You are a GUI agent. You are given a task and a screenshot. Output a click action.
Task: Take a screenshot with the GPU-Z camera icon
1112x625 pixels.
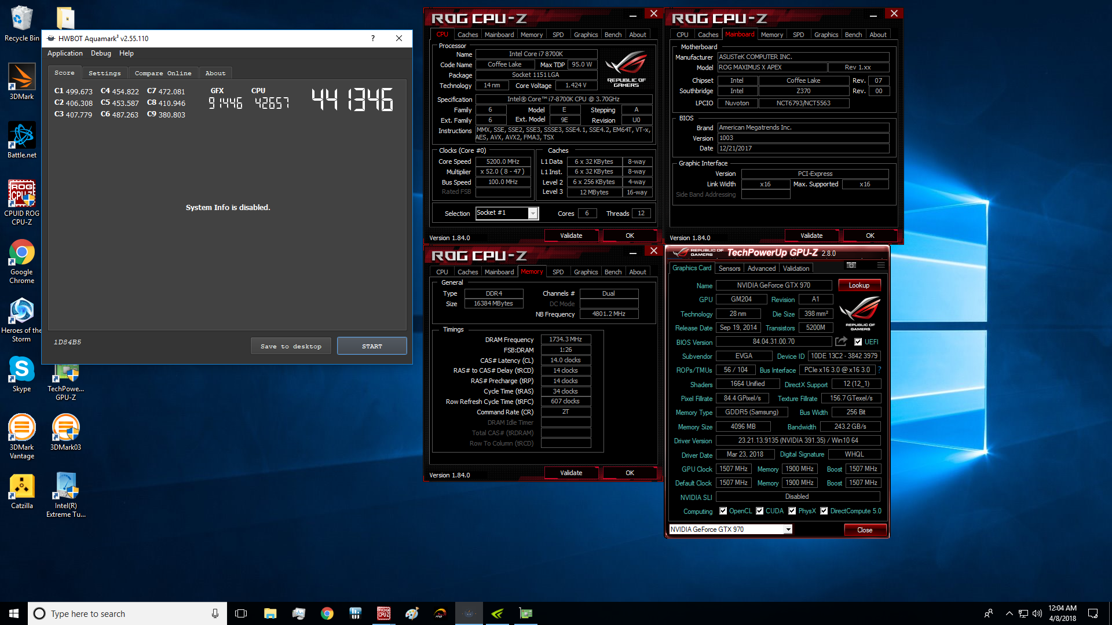coord(851,265)
